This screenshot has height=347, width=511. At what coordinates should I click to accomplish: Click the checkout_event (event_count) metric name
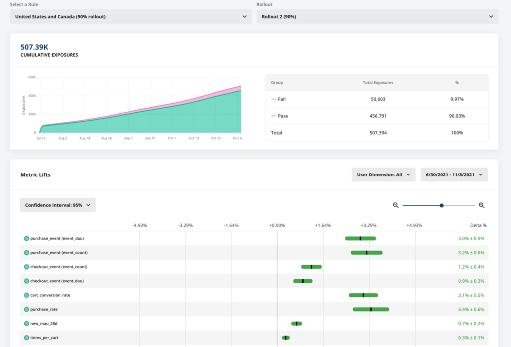pos(59,267)
